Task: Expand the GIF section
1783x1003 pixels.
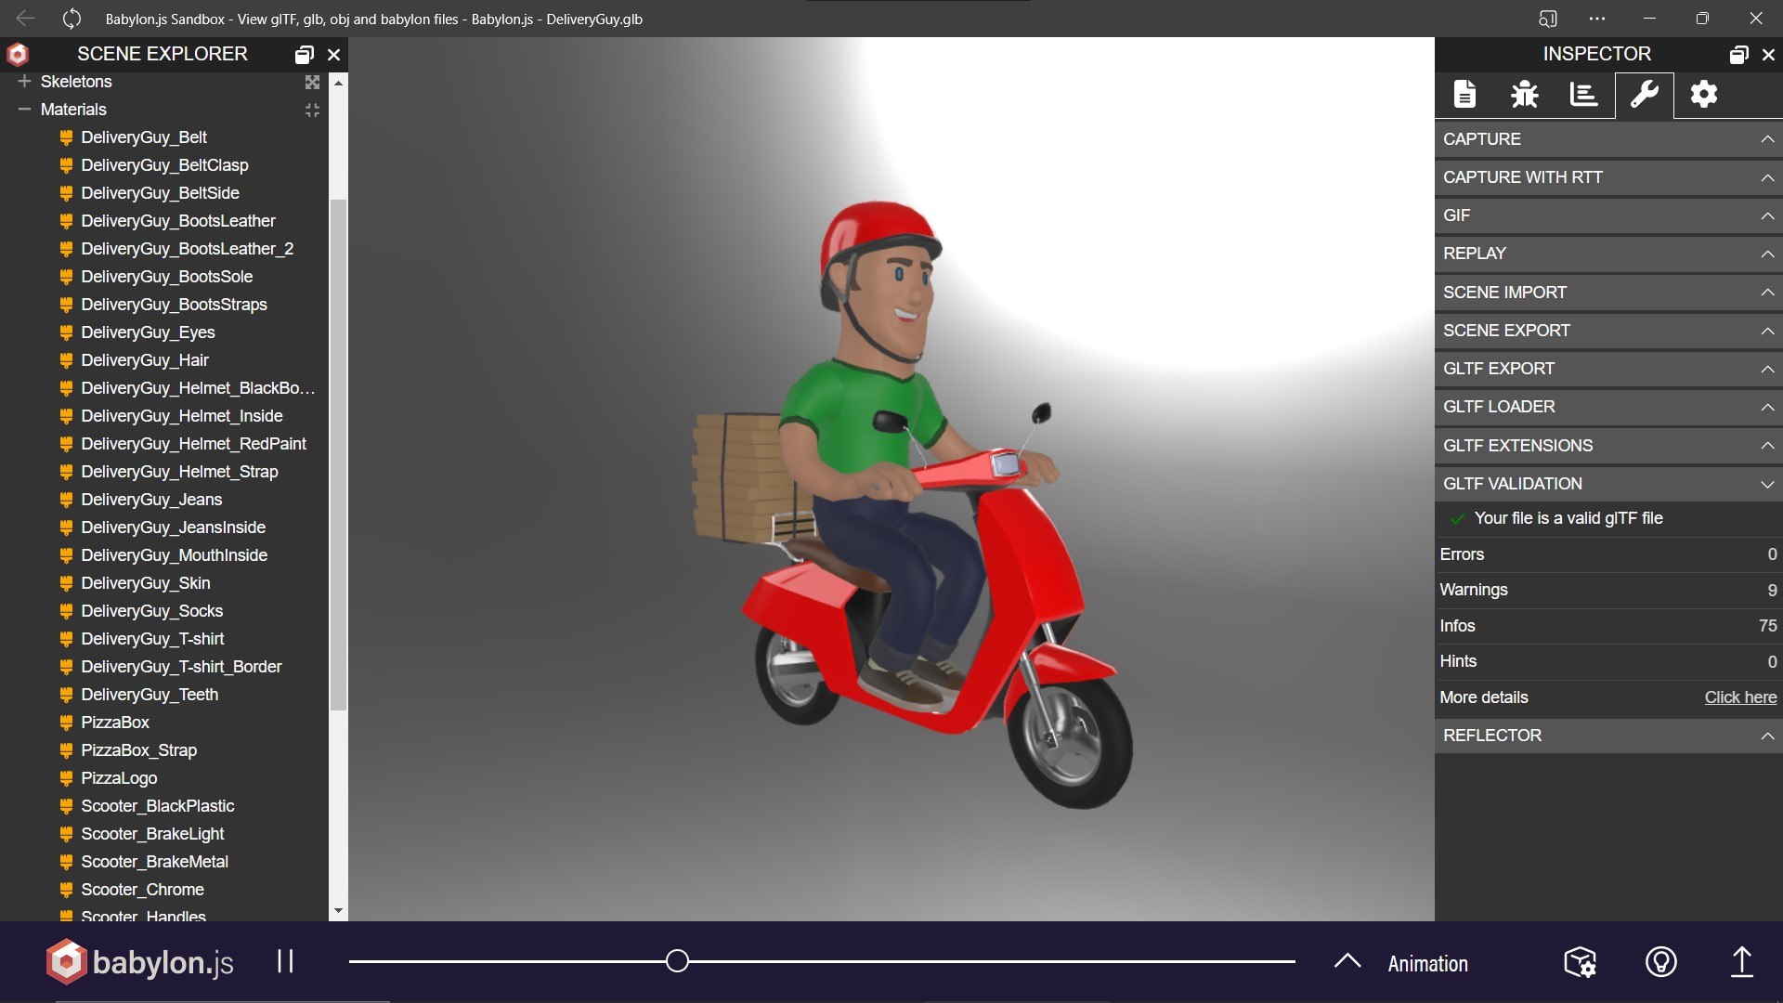Action: pos(1608,215)
